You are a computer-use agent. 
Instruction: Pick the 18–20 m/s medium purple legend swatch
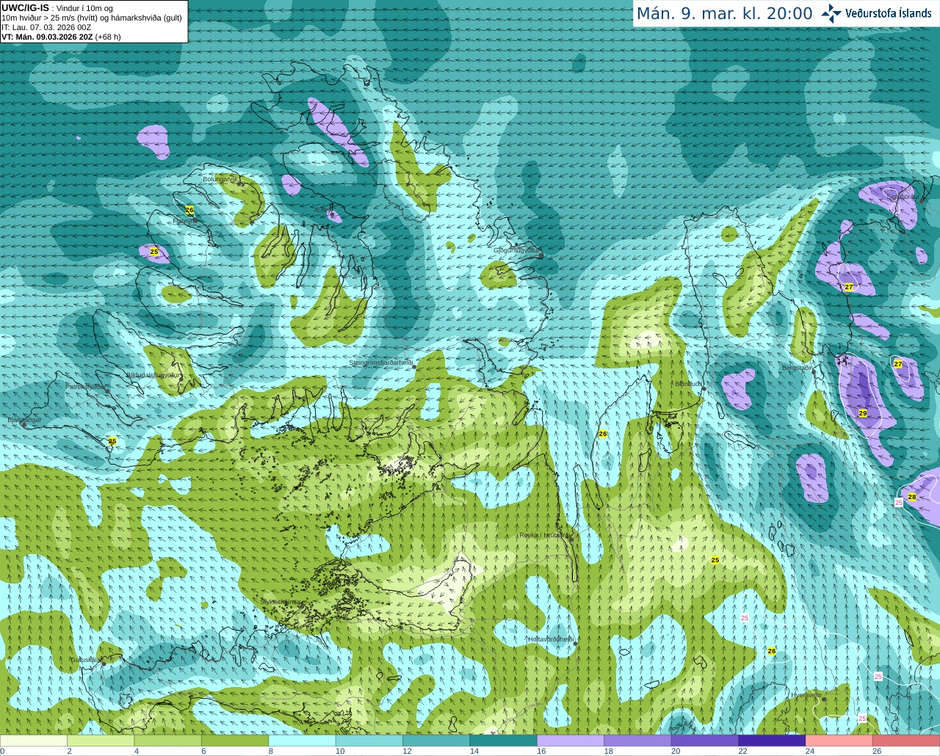(x=637, y=741)
